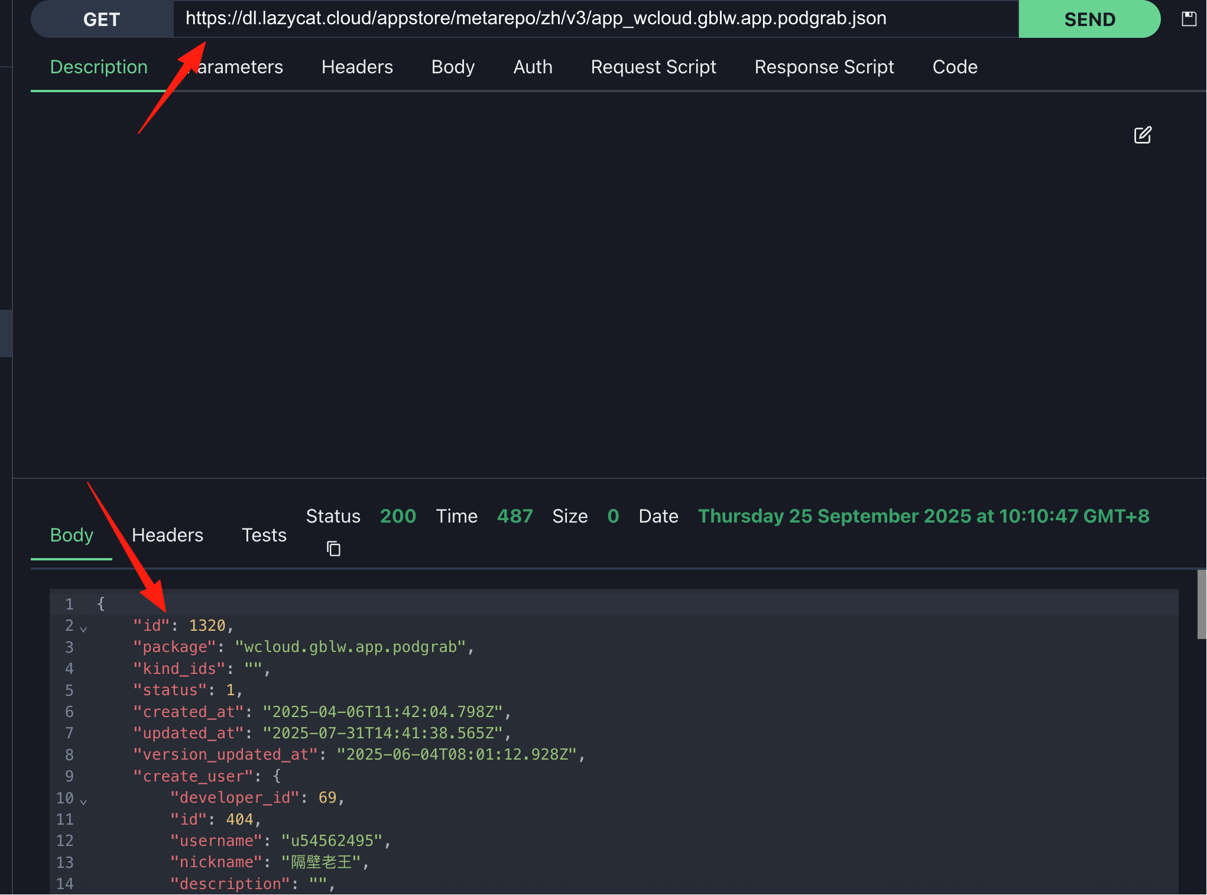Click the package value "wcloud.gblw.app.podgrab"

point(352,647)
